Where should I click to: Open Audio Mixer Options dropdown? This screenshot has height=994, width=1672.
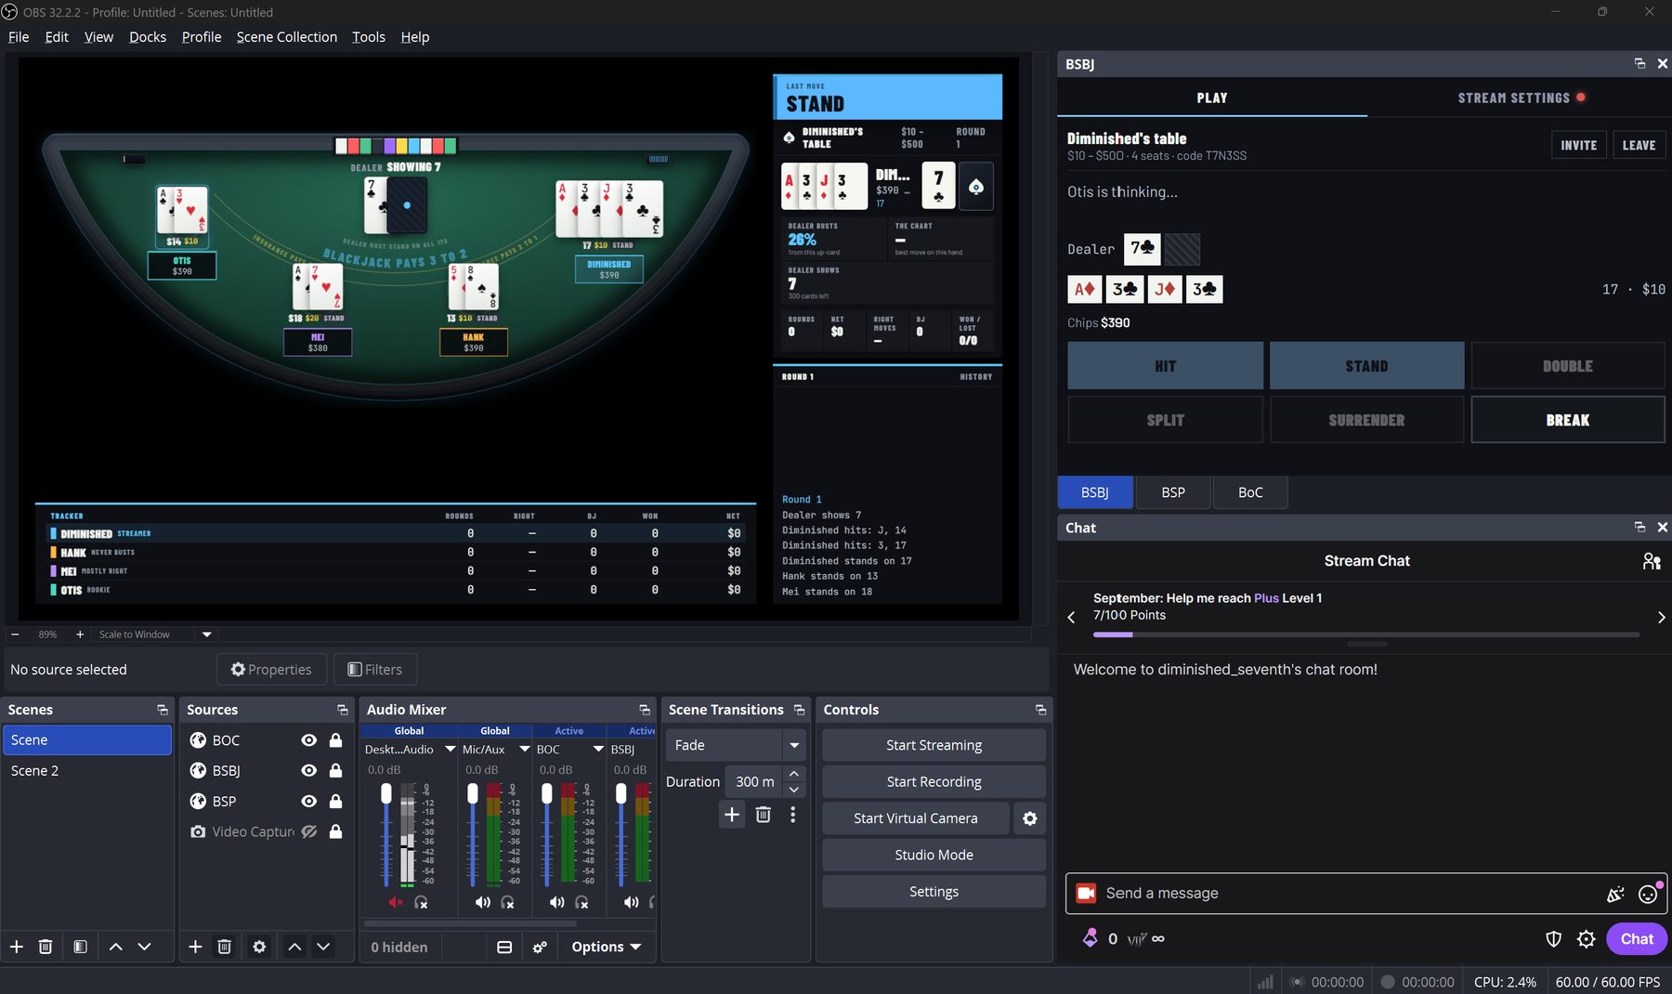pos(607,947)
